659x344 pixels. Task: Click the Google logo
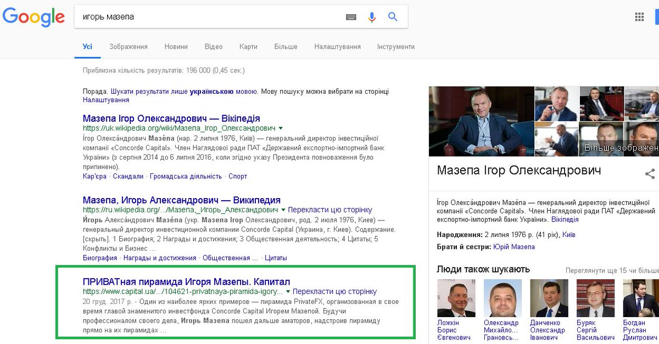(34, 17)
